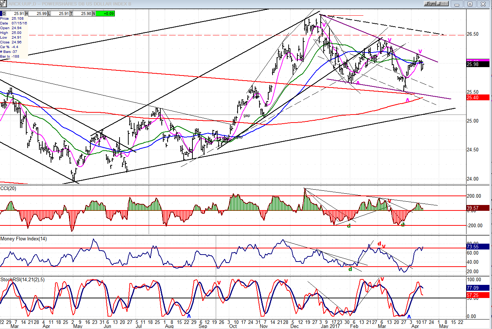Close the UUP chart window
Screen dimensions: 492x329
coord(483,4)
